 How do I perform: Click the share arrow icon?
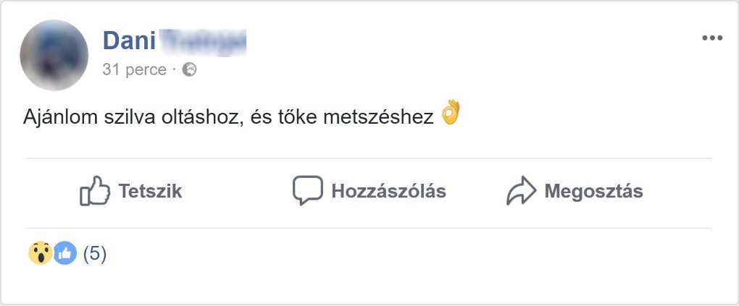tap(520, 192)
